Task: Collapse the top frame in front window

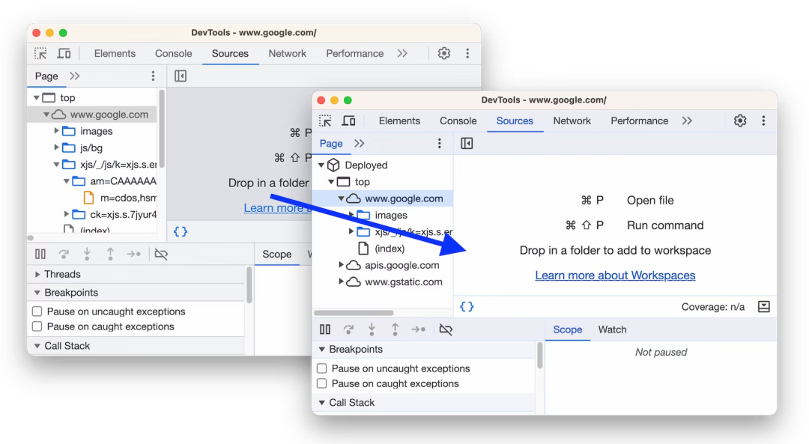Action: tap(331, 182)
